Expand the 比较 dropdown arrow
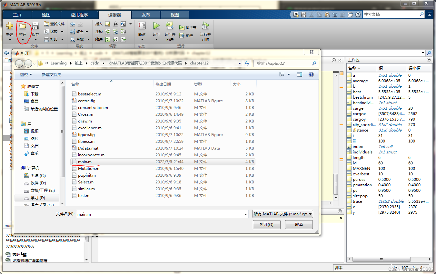 click(62, 32)
